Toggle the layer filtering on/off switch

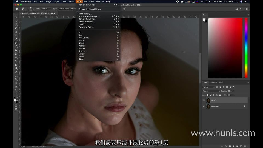(234, 87)
